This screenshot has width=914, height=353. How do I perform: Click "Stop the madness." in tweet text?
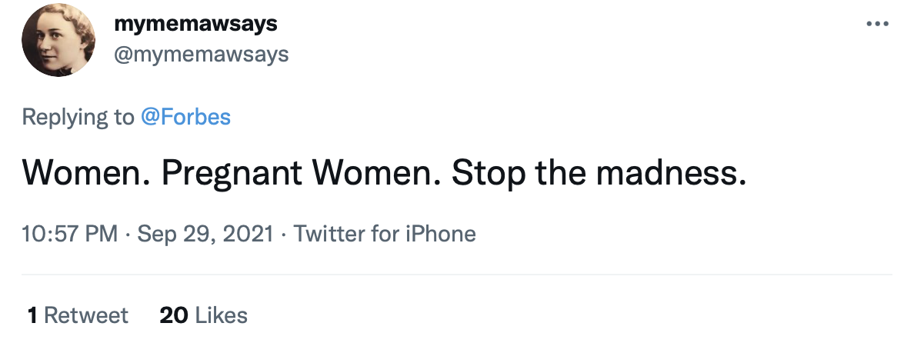tap(599, 175)
